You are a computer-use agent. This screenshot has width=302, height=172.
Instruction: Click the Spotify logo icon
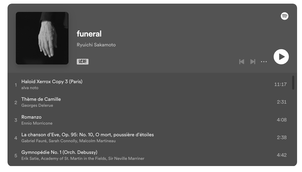tap(284, 16)
